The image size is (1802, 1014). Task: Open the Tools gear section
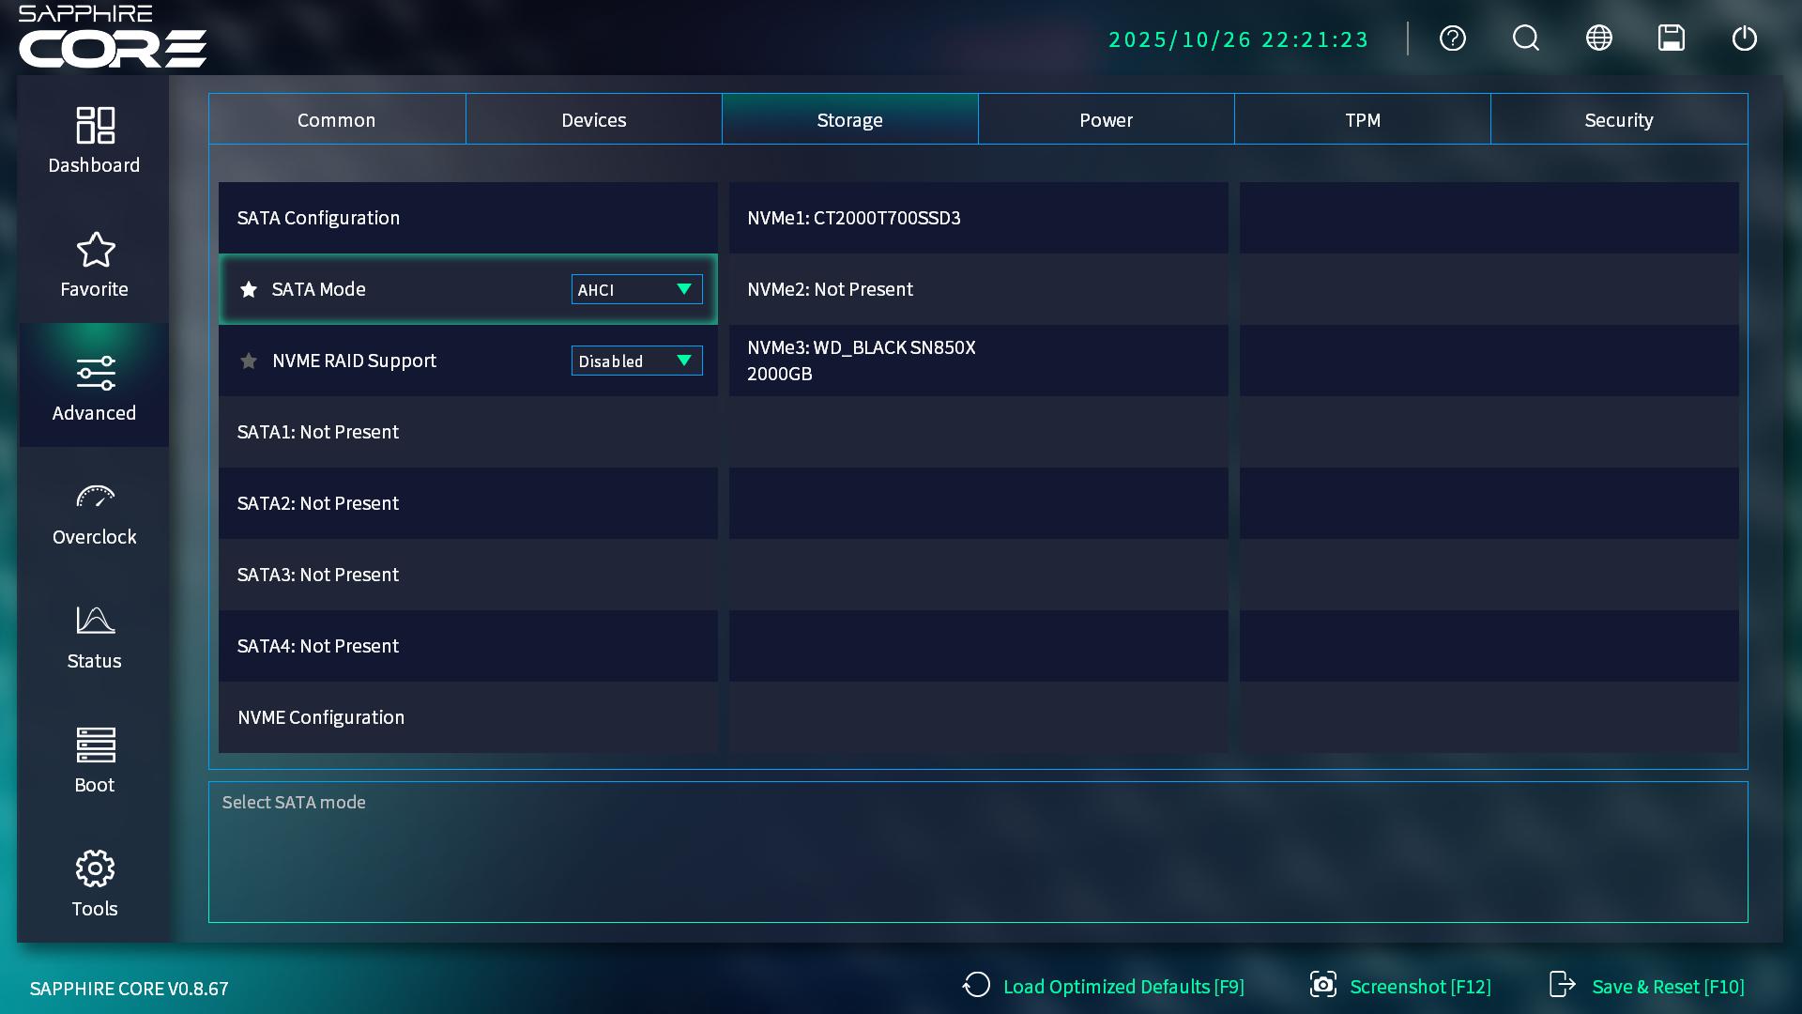click(x=94, y=884)
